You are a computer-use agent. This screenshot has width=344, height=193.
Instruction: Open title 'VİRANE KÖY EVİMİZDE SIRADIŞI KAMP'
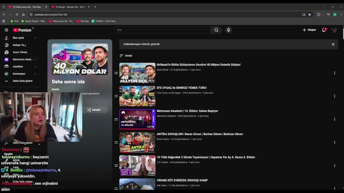(x=182, y=180)
